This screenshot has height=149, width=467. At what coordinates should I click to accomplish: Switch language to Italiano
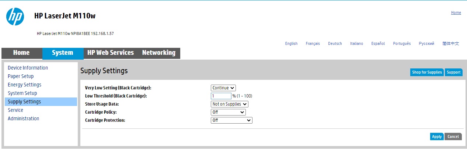(x=356, y=43)
